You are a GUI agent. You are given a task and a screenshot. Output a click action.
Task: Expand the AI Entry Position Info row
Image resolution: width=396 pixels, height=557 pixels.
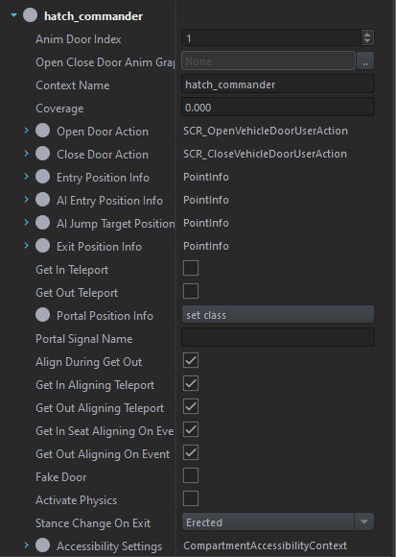[x=26, y=200]
